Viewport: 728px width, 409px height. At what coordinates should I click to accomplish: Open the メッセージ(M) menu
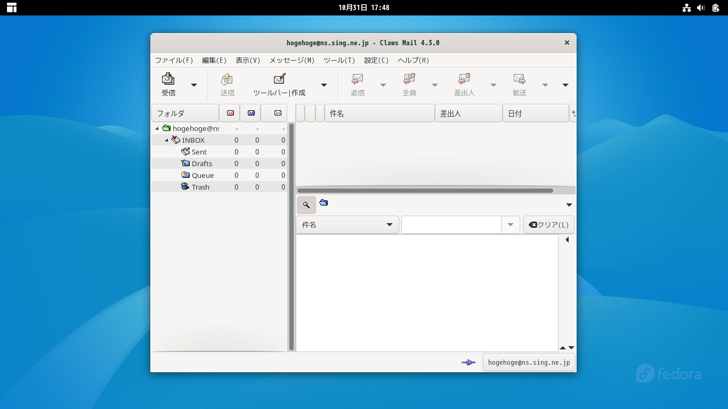292,60
